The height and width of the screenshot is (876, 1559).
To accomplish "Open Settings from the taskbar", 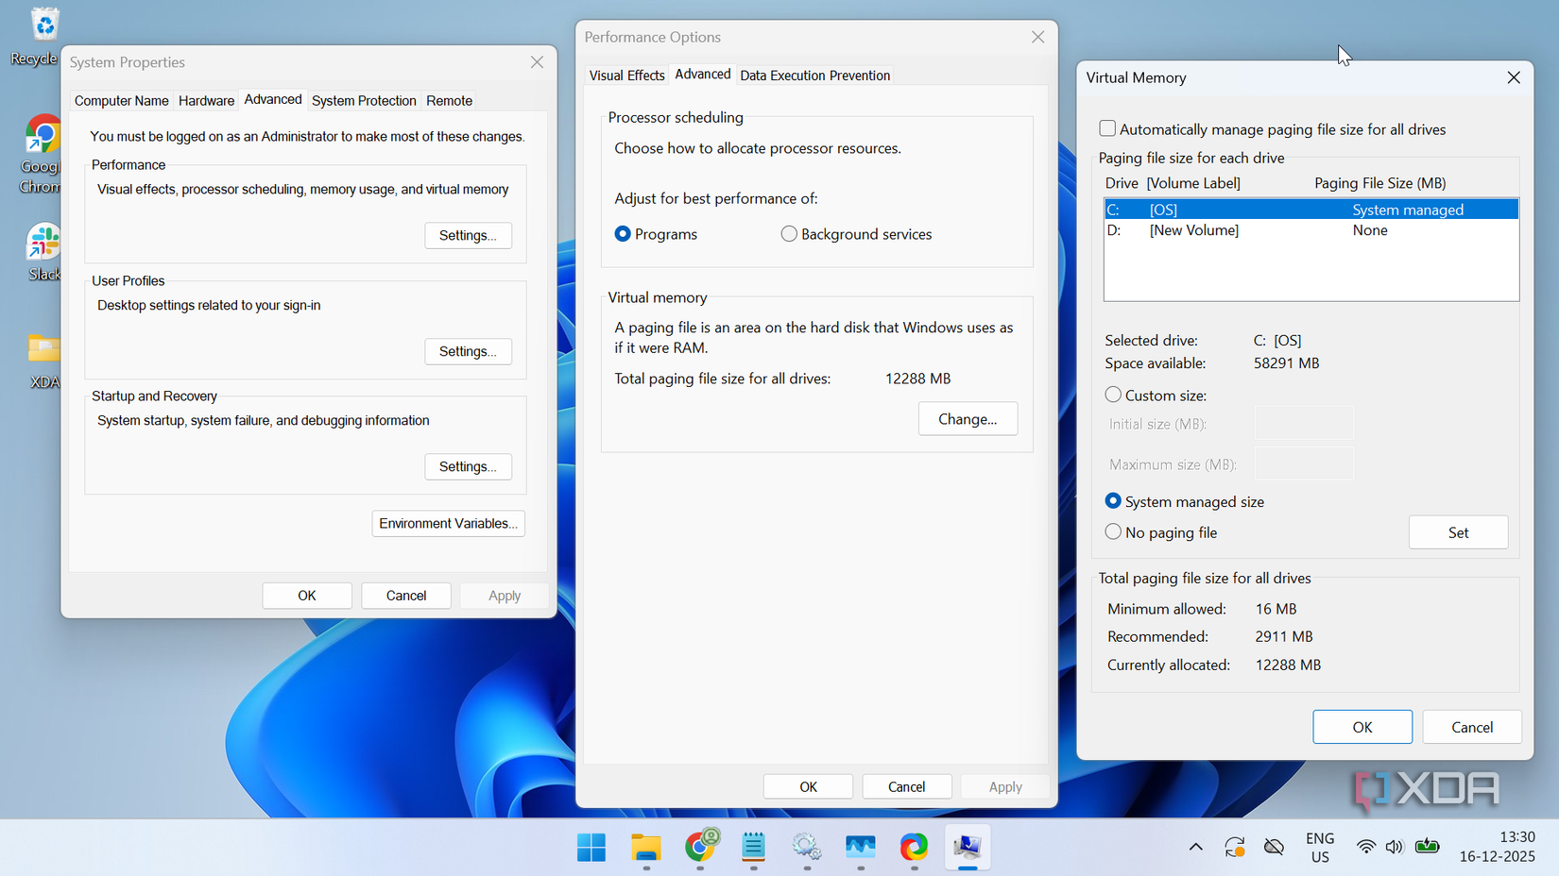I will pos(806,848).
